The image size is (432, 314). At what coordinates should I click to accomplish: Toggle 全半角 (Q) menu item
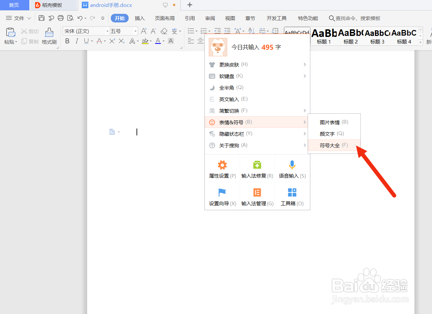[257, 88]
